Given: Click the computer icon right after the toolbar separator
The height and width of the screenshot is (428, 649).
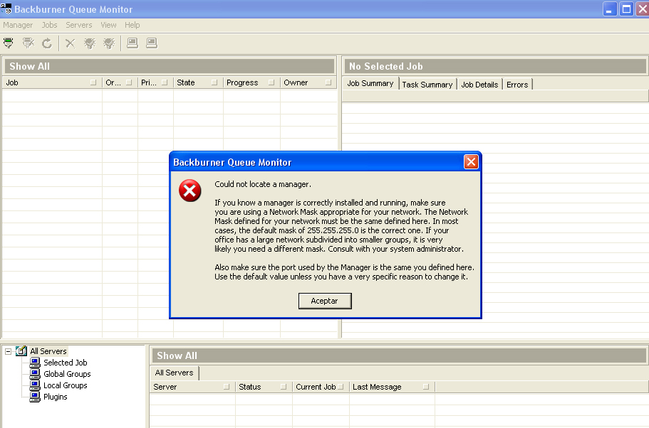Looking at the screenshot, I should pos(133,43).
